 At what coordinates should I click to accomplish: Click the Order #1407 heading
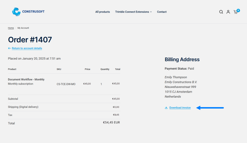[x=30, y=40]
